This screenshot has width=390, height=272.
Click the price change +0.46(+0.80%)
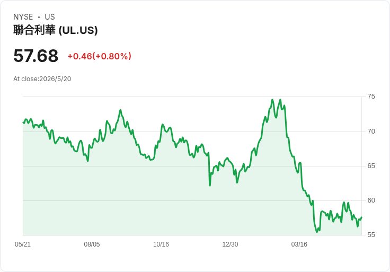coord(100,56)
